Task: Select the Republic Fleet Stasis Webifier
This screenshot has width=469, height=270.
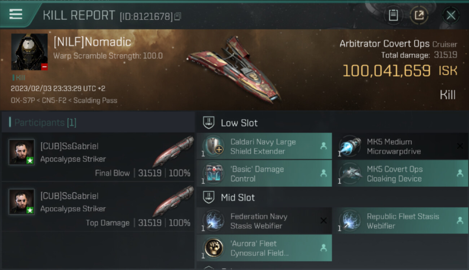Action: 401,221
